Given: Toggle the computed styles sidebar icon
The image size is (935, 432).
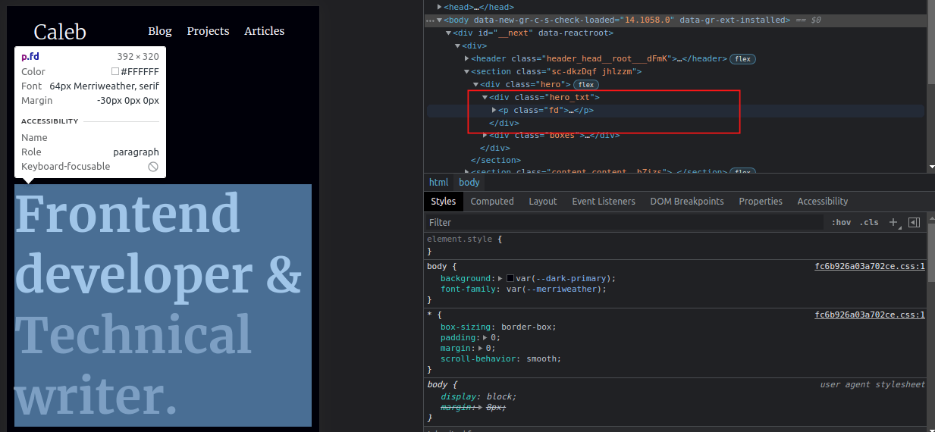Looking at the screenshot, I should [914, 222].
